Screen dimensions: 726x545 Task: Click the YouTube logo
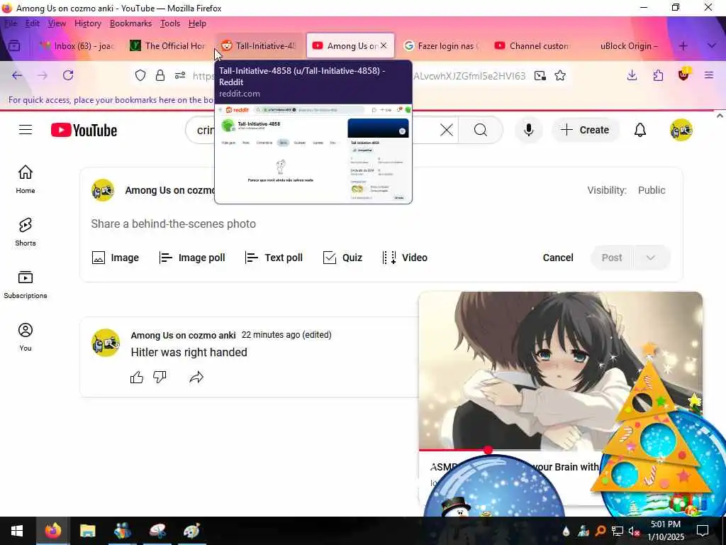(84, 131)
